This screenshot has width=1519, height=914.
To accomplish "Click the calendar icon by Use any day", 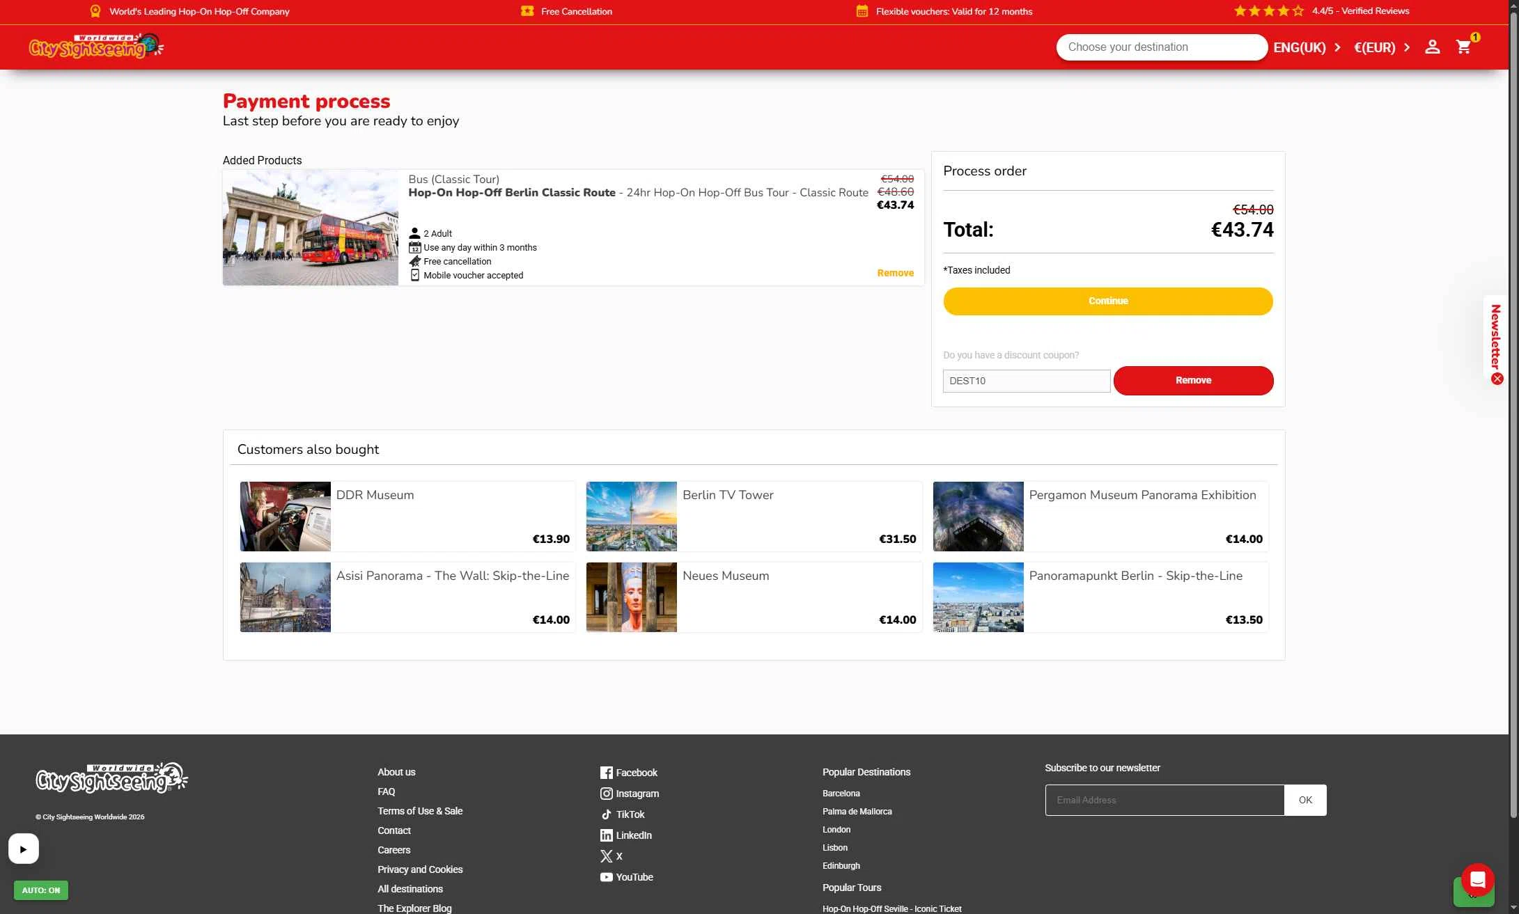I will (414, 247).
